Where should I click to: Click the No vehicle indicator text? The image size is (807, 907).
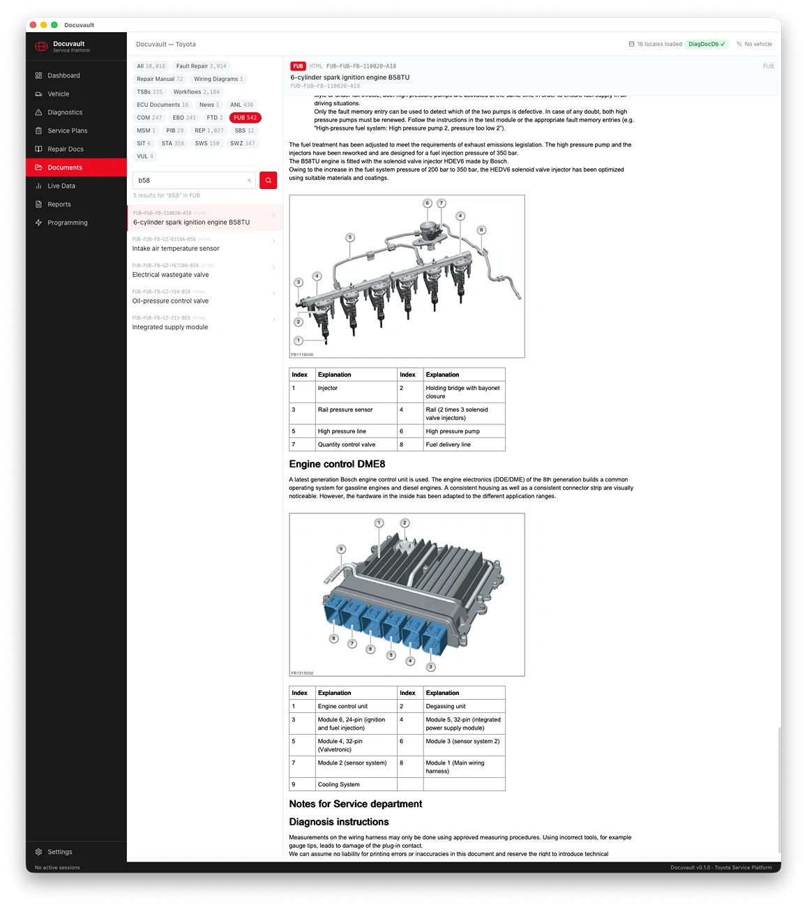click(x=758, y=44)
